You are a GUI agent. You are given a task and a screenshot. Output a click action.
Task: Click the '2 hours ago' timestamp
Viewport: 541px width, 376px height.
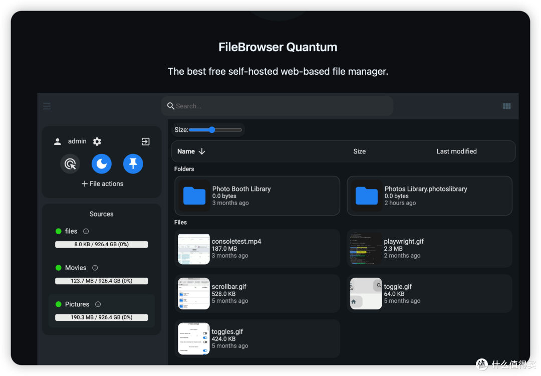(x=400, y=203)
